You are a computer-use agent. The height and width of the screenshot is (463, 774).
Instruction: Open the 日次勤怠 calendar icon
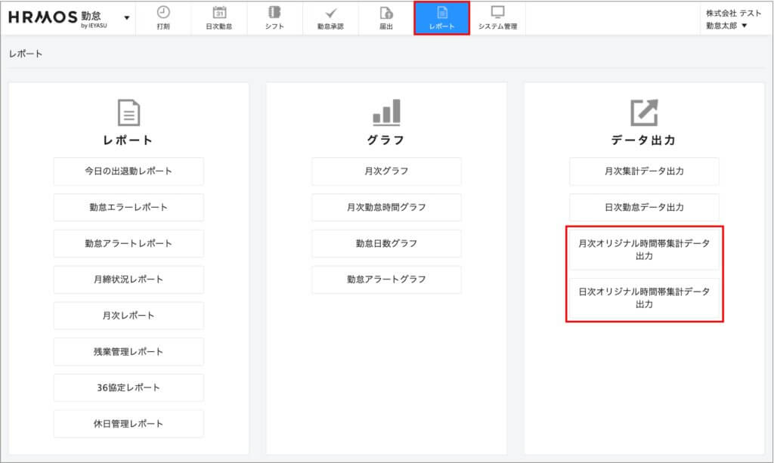point(219,12)
